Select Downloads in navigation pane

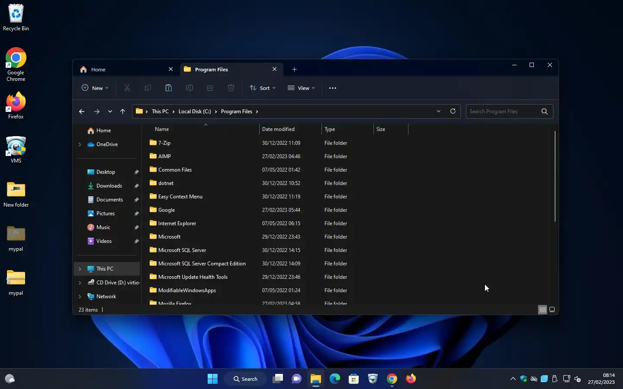(x=109, y=186)
